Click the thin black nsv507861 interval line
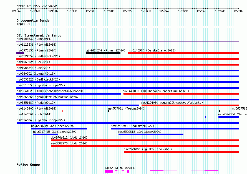 164,111
